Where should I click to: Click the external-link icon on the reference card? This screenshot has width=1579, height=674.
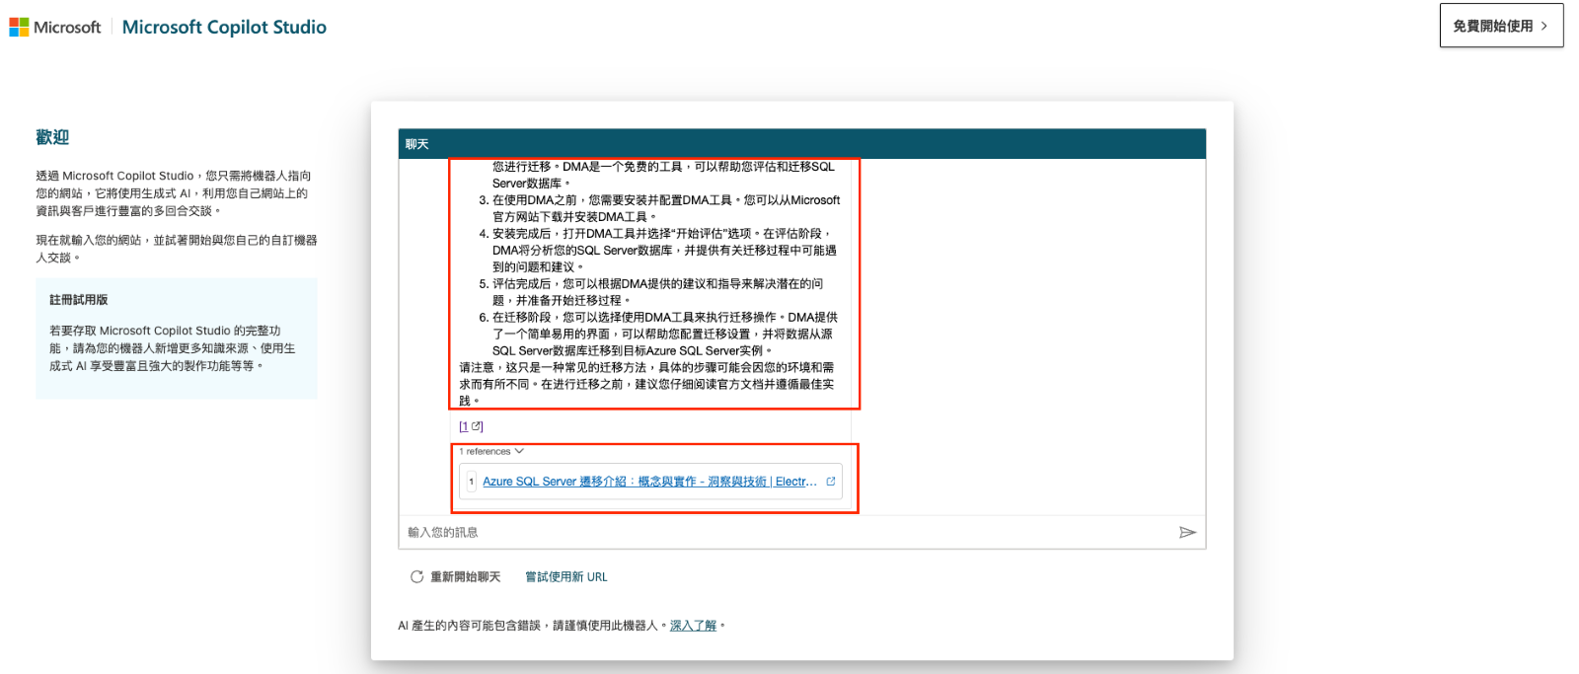[831, 482]
